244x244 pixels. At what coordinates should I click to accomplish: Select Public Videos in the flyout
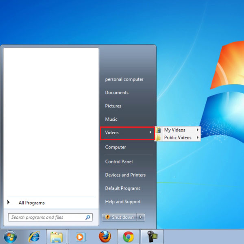click(x=177, y=137)
